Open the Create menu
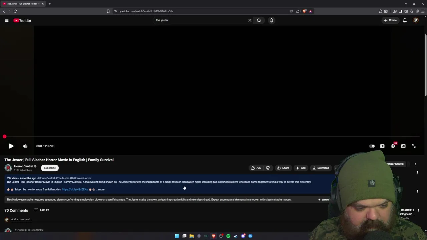 tap(390, 20)
